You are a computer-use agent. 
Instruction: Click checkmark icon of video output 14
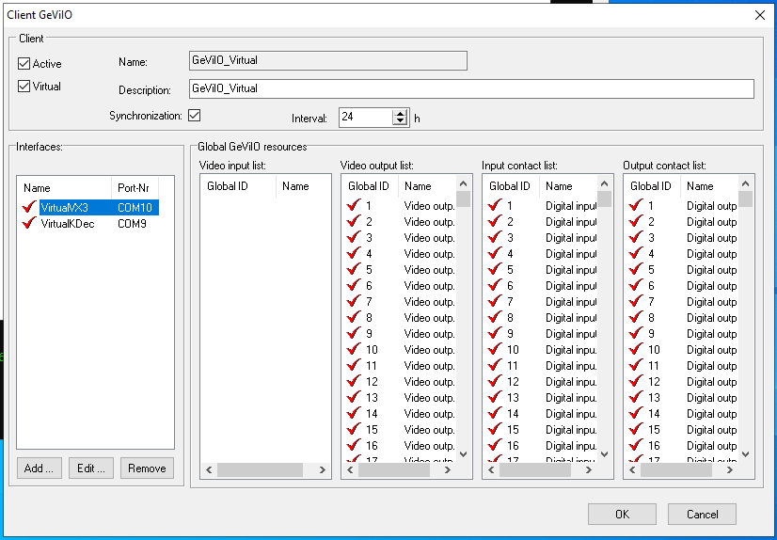[x=354, y=414]
